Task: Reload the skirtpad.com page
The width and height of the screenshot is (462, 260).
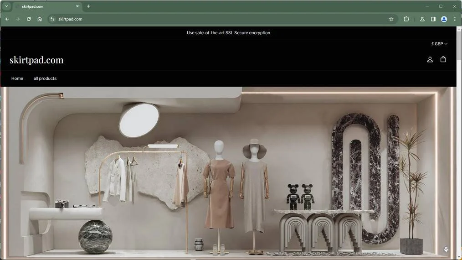Action: 29,19
